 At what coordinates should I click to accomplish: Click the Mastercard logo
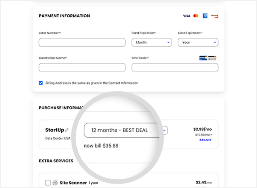[196, 16]
